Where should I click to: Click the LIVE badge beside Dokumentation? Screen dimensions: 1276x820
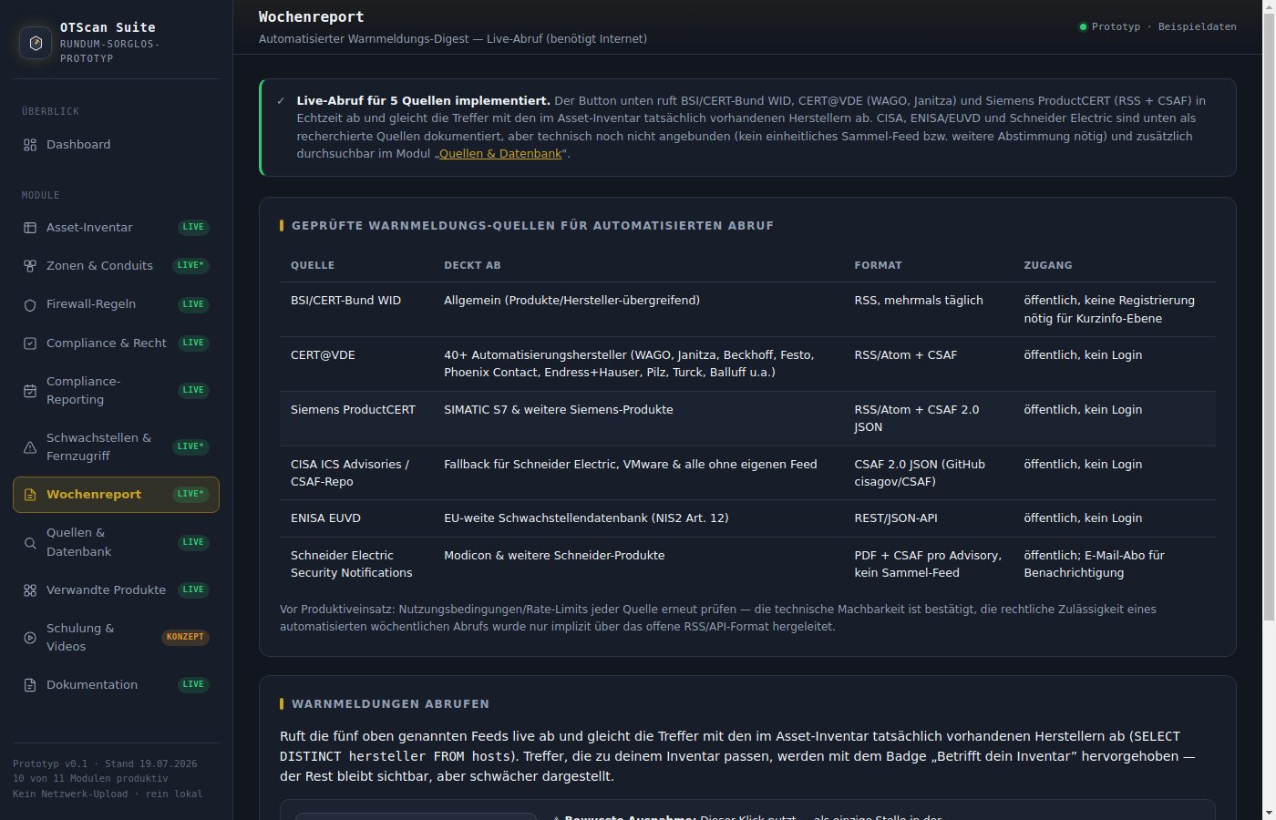pos(193,685)
